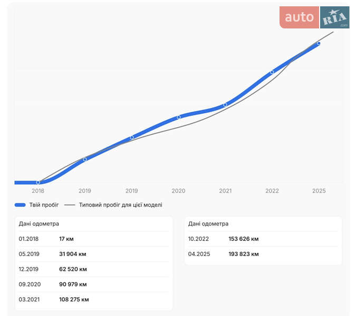Click the 2020 axis label under the chart
The width and height of the screenshot is (356, 316).
click(178, 191)
